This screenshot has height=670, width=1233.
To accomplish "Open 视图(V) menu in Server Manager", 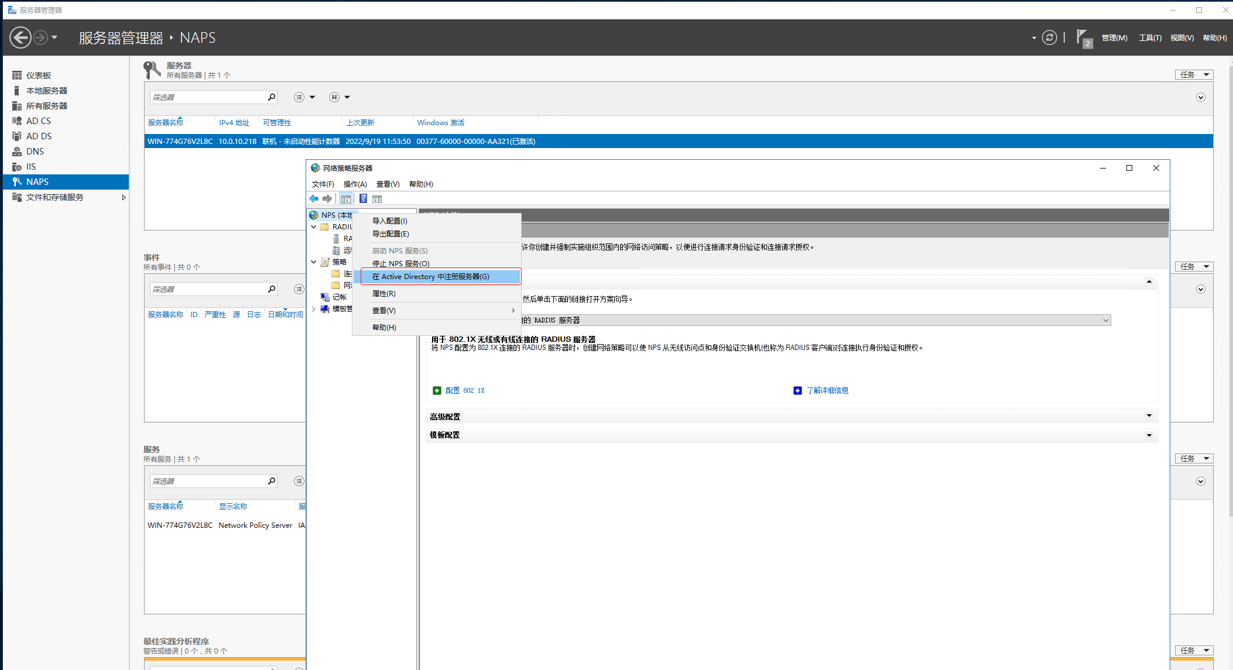I will [x=1181, y=38].
